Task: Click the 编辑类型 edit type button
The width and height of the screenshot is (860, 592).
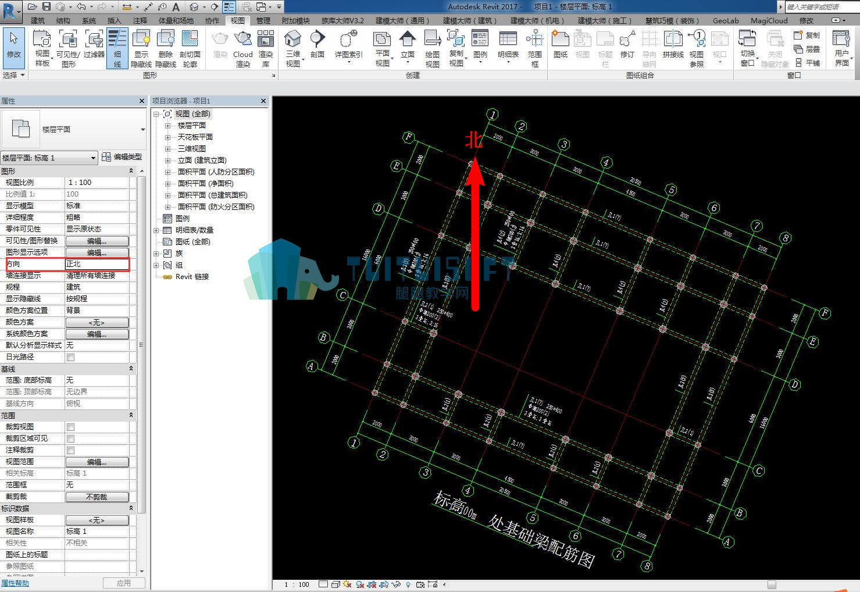Action: click(x=122, y=157)
